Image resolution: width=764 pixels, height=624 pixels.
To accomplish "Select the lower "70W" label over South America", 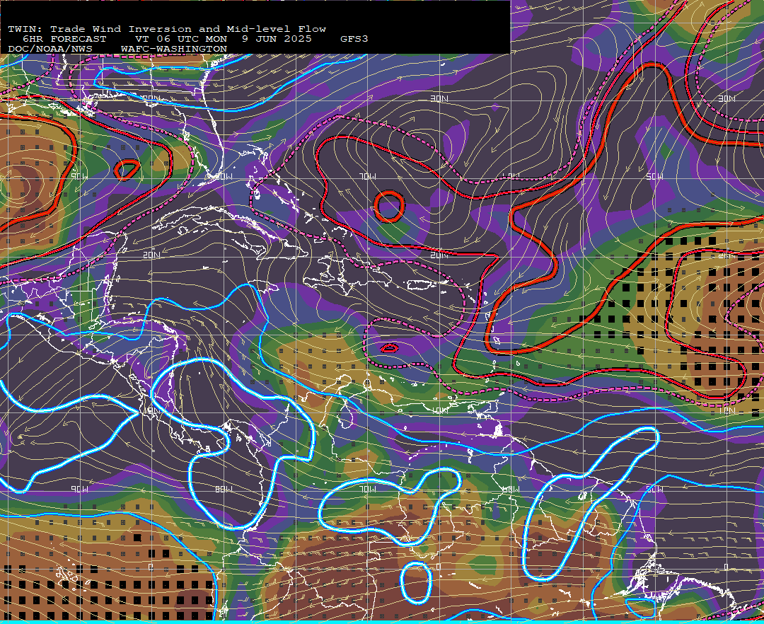I will [369, 489].
